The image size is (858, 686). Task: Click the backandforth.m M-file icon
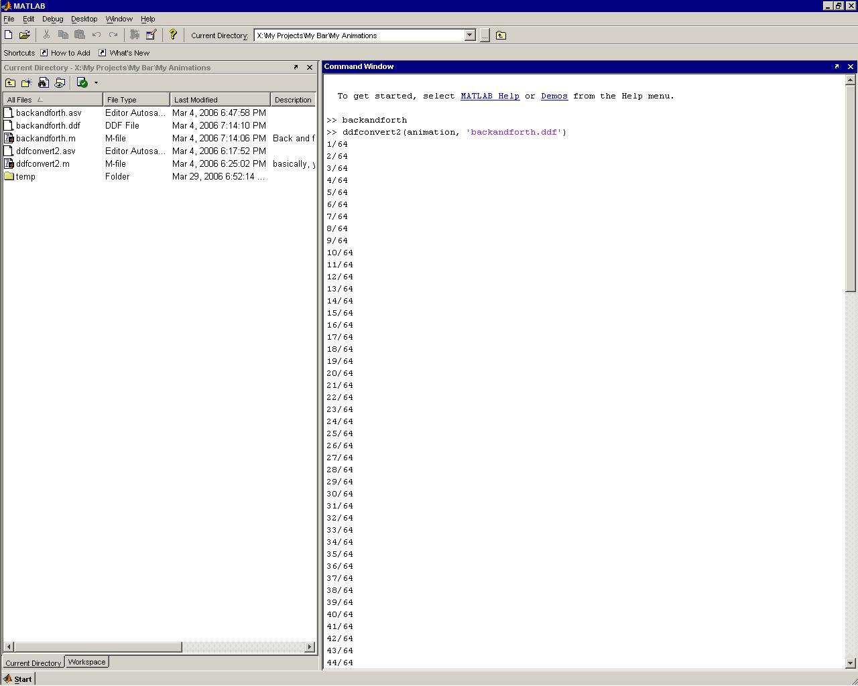click(9, 138)
